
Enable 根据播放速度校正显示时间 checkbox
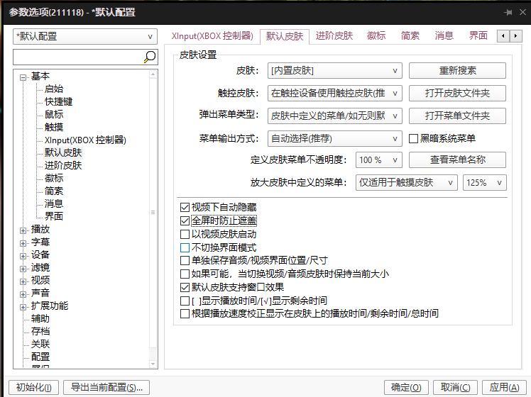[185, 313]
